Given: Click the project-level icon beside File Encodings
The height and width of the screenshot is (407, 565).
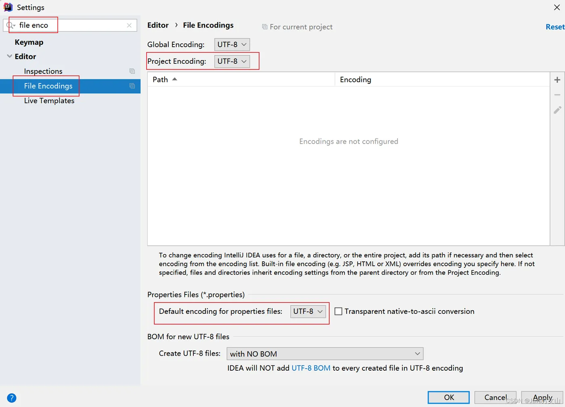Looking at the screenshot, I should click(132, 86).
